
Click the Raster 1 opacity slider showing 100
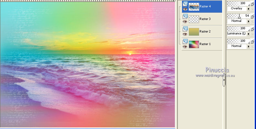pyautogui.click(x=238, y=41)
